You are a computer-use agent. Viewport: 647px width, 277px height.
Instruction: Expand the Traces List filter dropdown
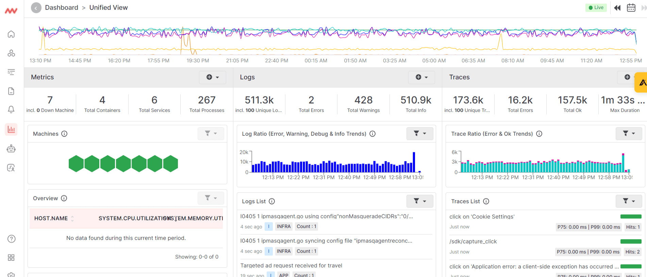click(x=629, y=201)
